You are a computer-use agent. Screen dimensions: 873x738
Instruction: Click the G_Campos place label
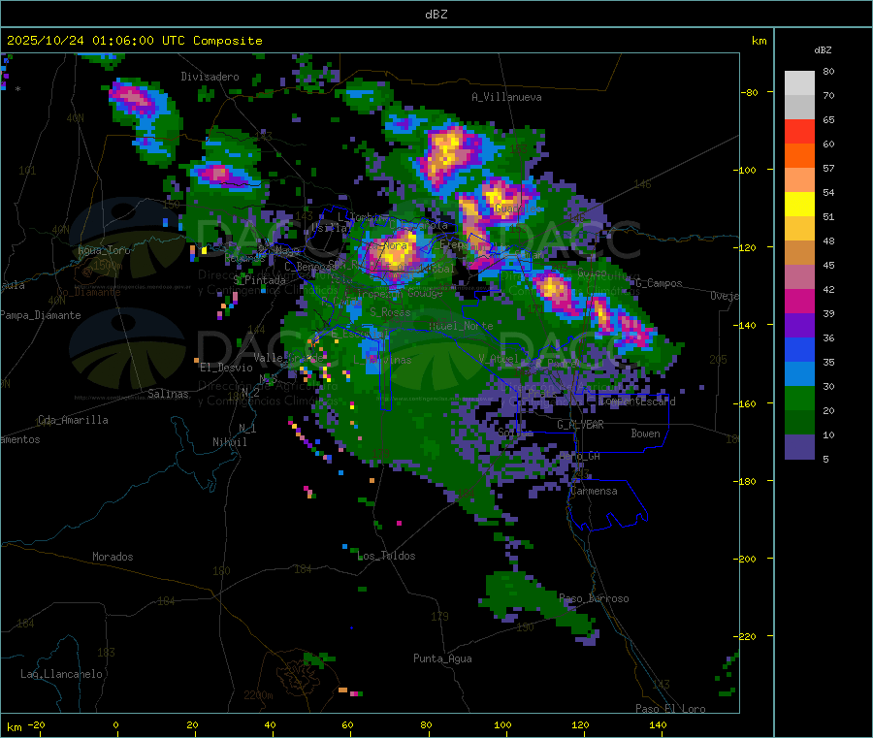pos(660,283)
